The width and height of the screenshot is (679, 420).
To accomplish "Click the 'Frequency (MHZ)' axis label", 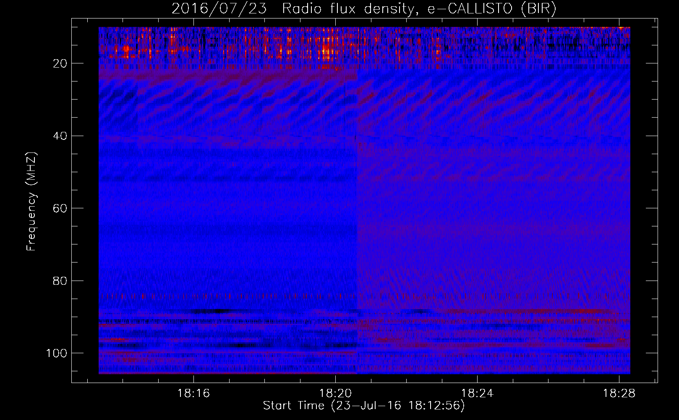I will click(x=31, y=202).
